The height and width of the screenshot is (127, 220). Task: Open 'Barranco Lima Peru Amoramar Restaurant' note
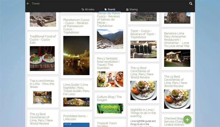[177, 40]
